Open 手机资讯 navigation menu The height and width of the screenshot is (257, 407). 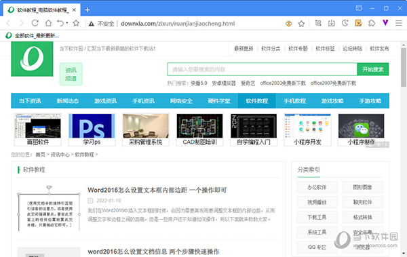point(143,101)
